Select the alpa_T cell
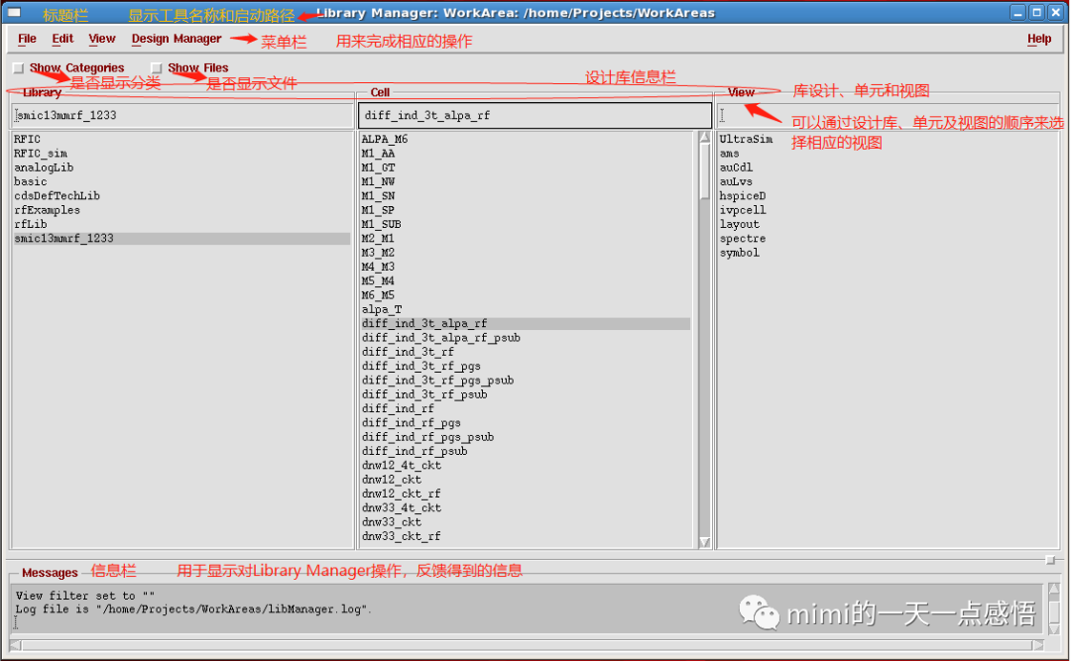The width and height of the screenshot is (1071, 661). coord(382,309)
